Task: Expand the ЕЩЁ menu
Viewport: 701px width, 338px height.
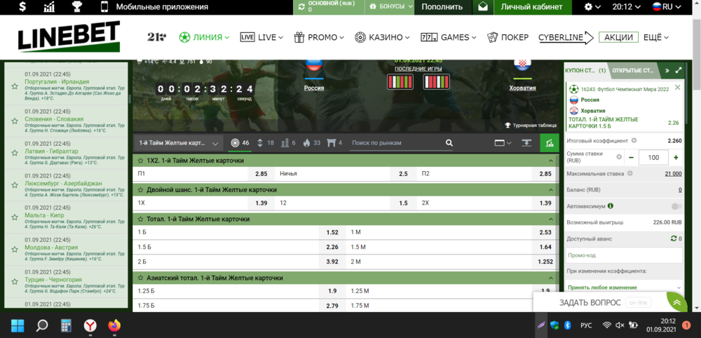Action: click(x=656, y=38)
